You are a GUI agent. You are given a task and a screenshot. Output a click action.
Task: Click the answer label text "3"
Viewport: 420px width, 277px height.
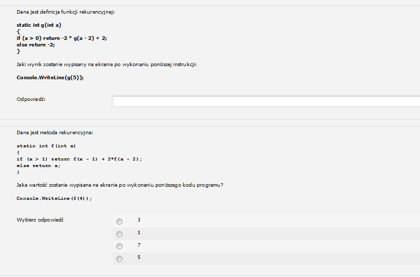139,220
